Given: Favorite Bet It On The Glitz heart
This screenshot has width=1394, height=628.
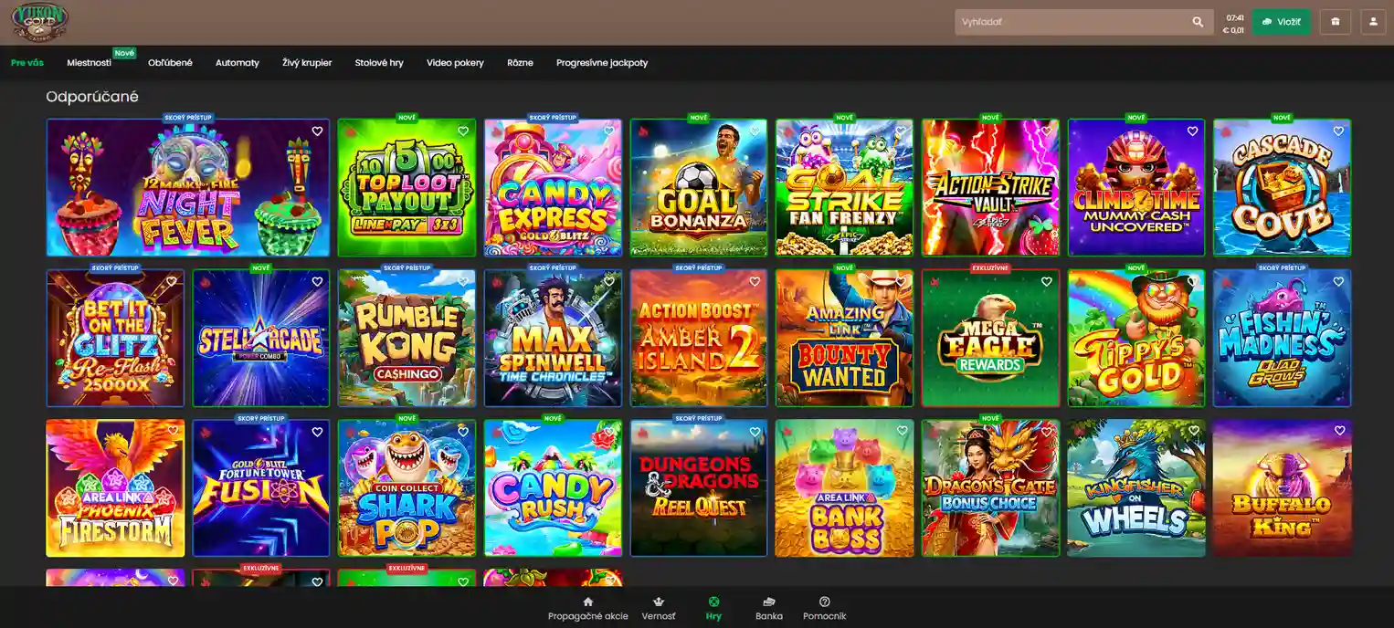Looking at the screenshot, I should pyautogui.click(x=172, y=281).
